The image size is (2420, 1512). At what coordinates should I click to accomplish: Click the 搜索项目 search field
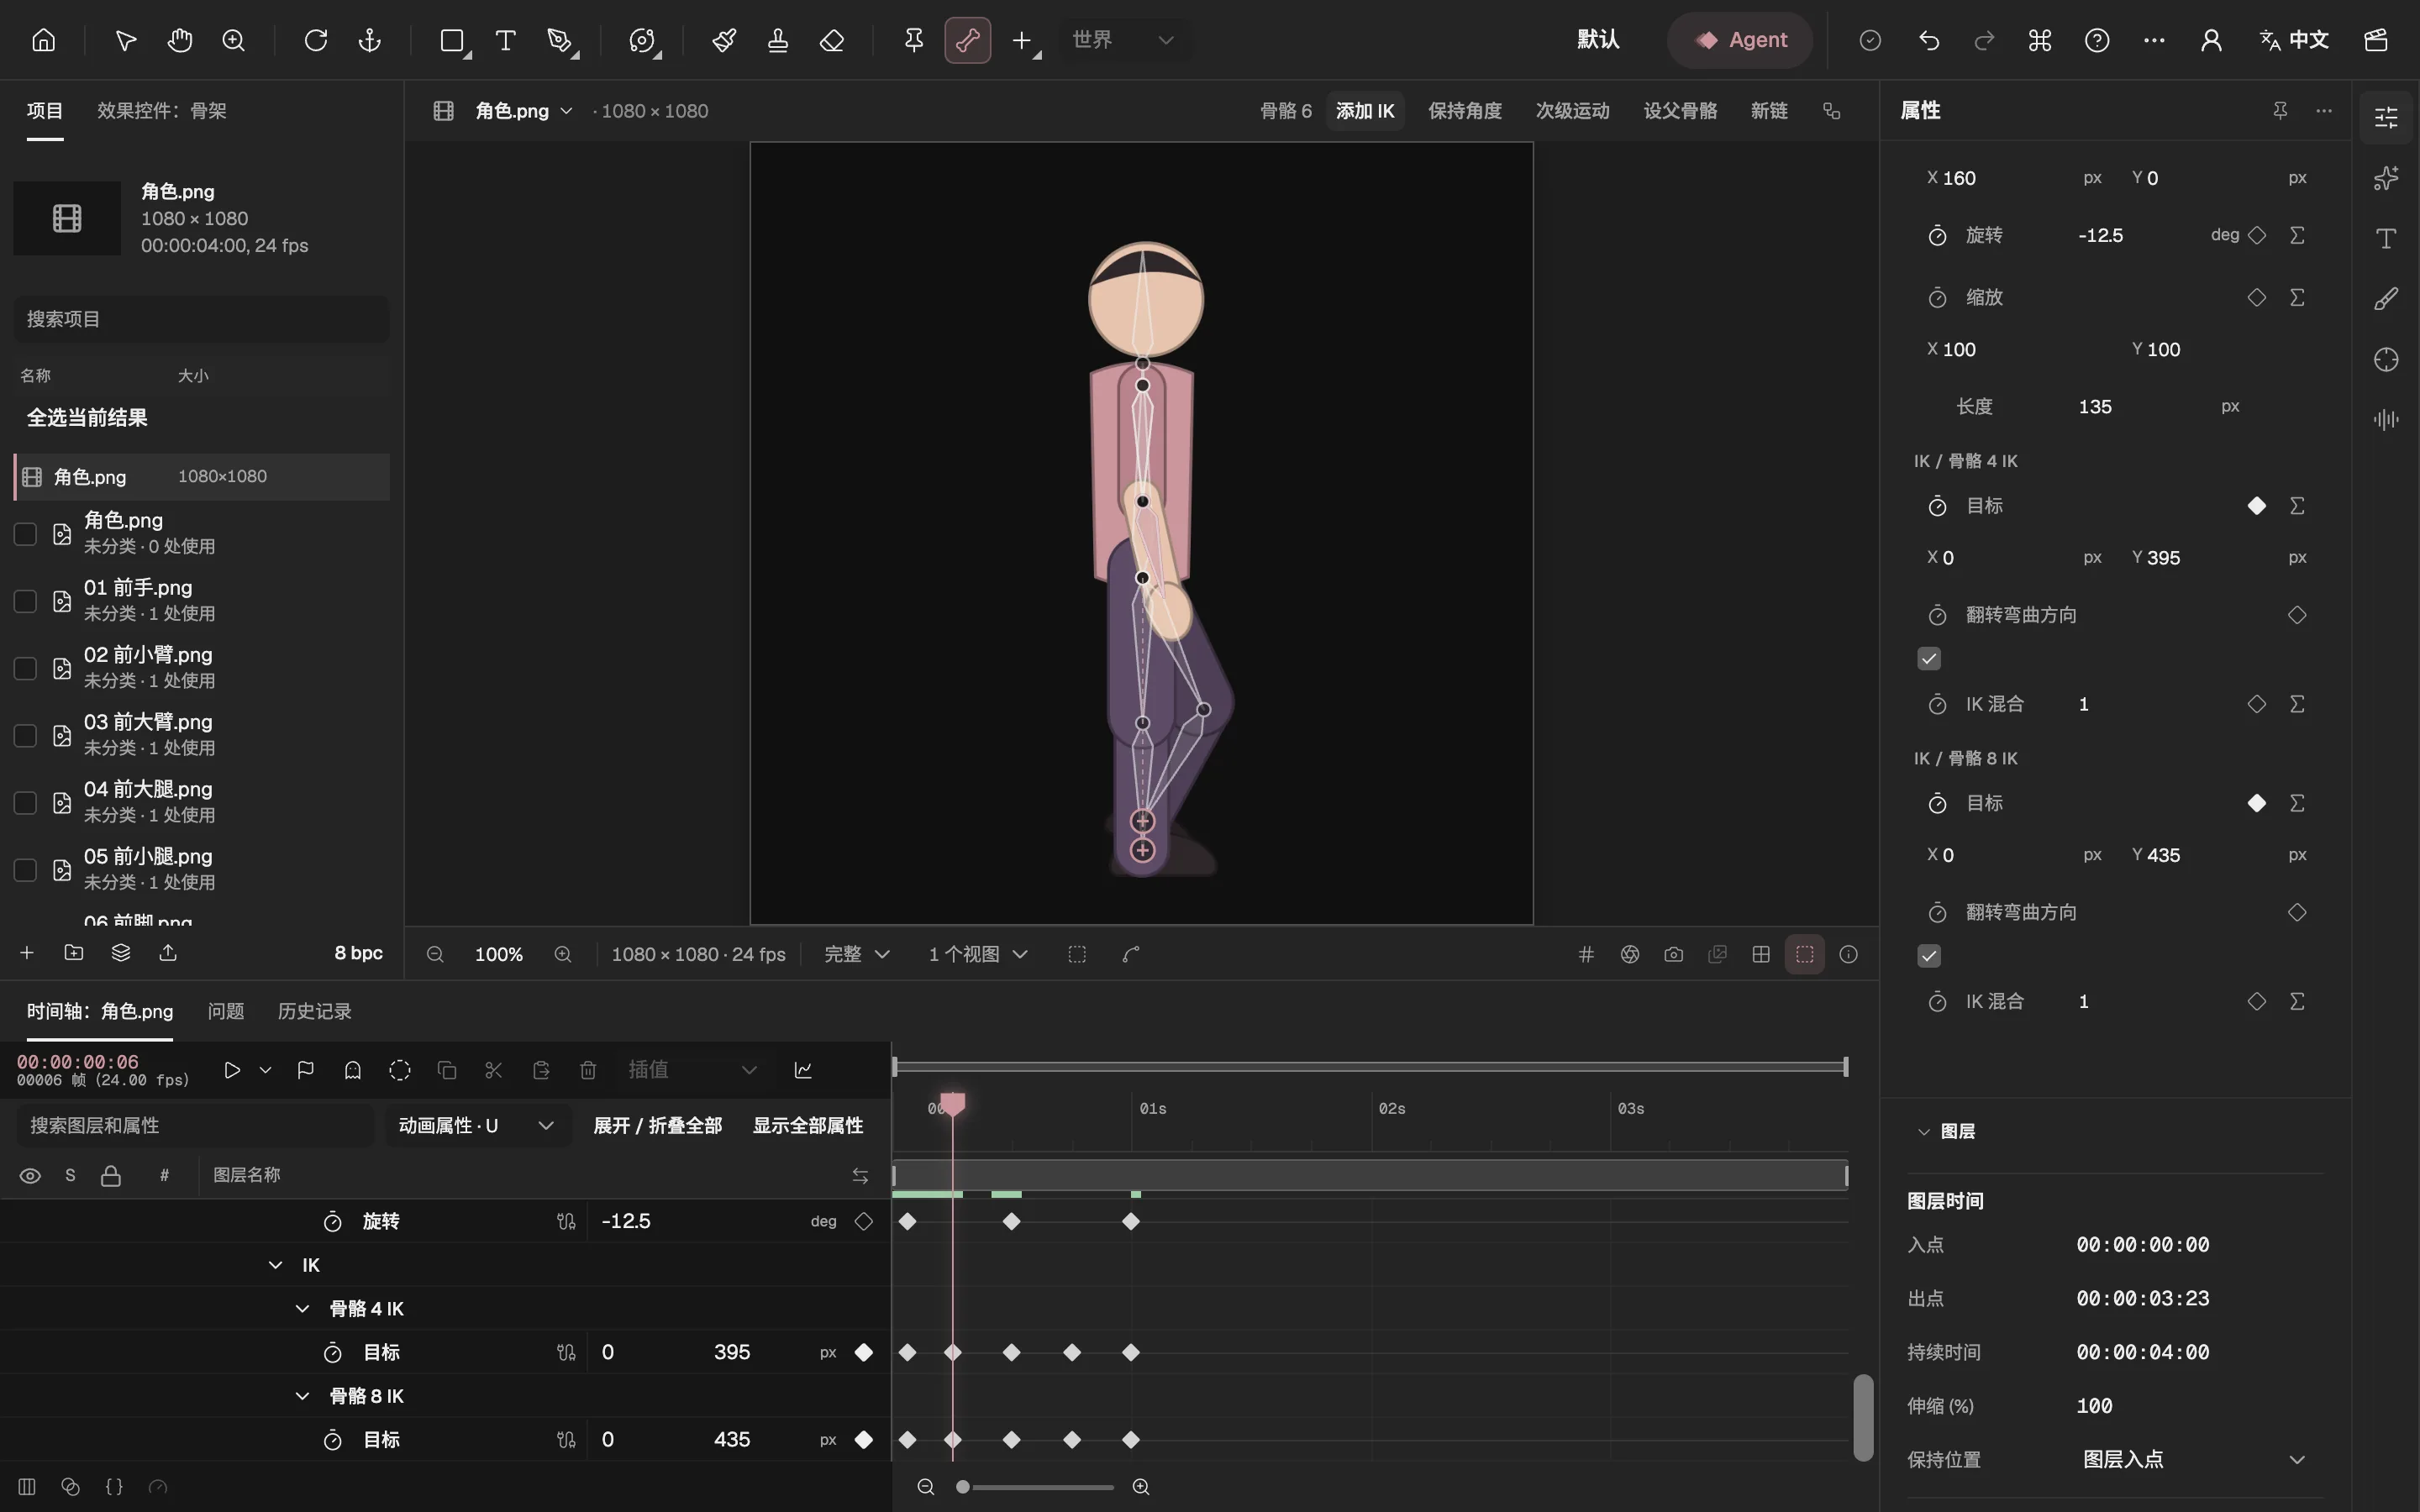(x=201, y=319)
